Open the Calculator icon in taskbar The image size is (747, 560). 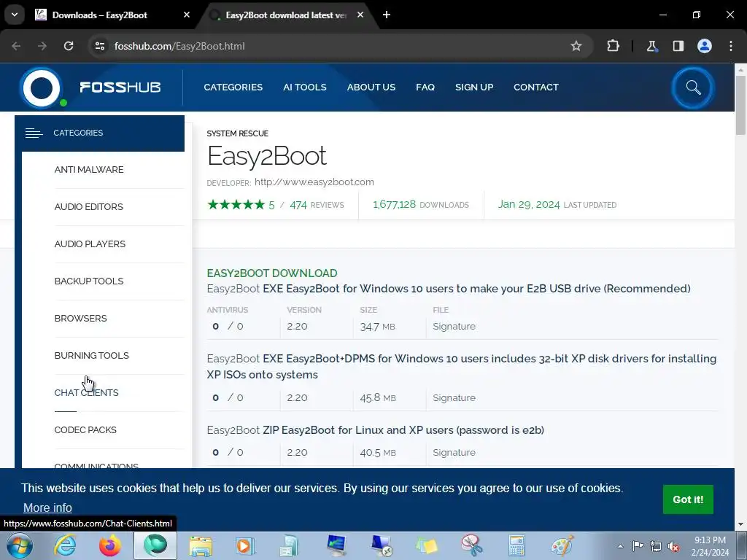[x=516, y=545]
